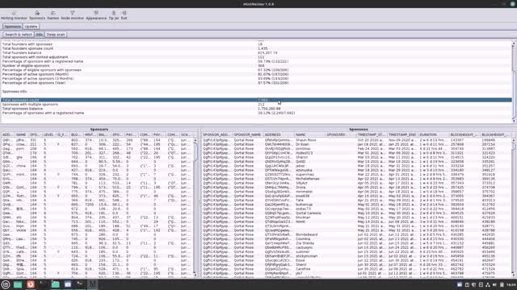Select sponsee row named Hydes513
The width and height of the screenshot is (517, 290).
(x=356, y=153)
